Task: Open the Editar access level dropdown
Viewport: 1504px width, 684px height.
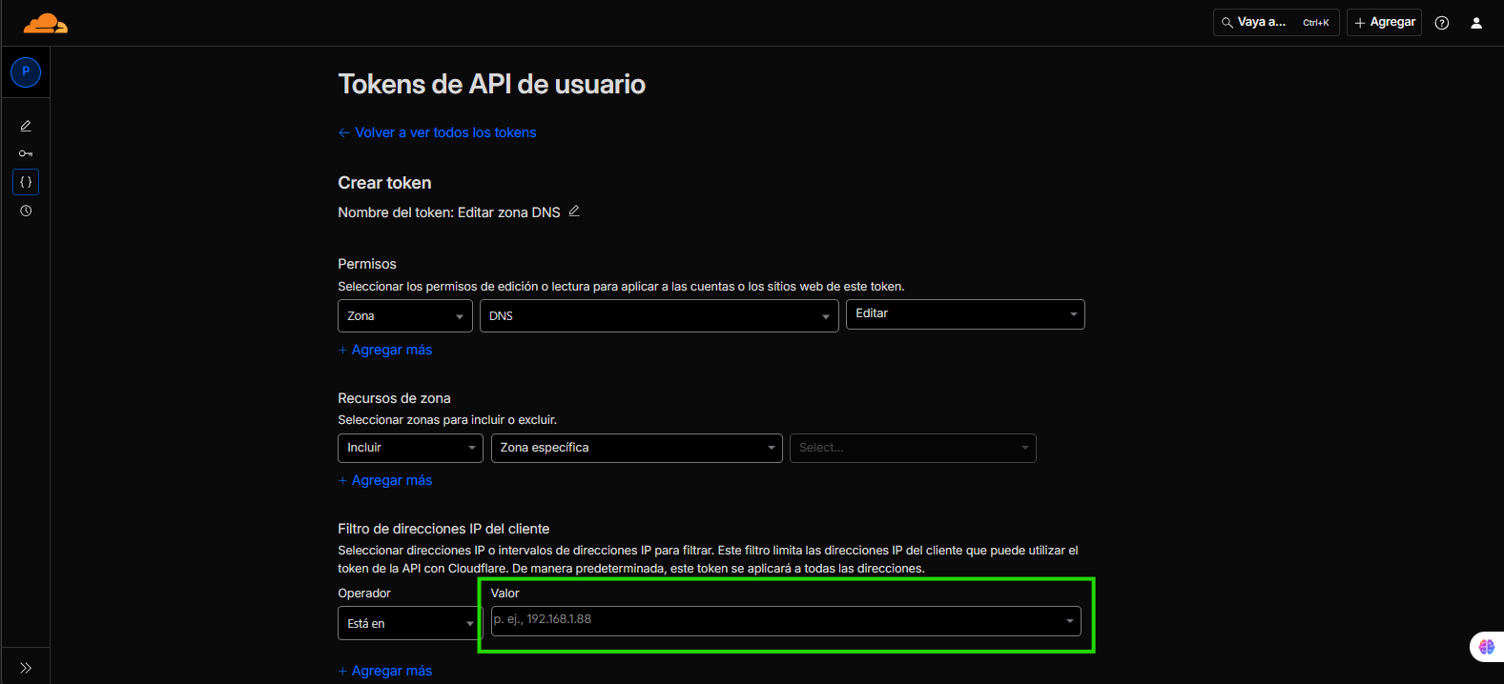Action: [965, 314]
